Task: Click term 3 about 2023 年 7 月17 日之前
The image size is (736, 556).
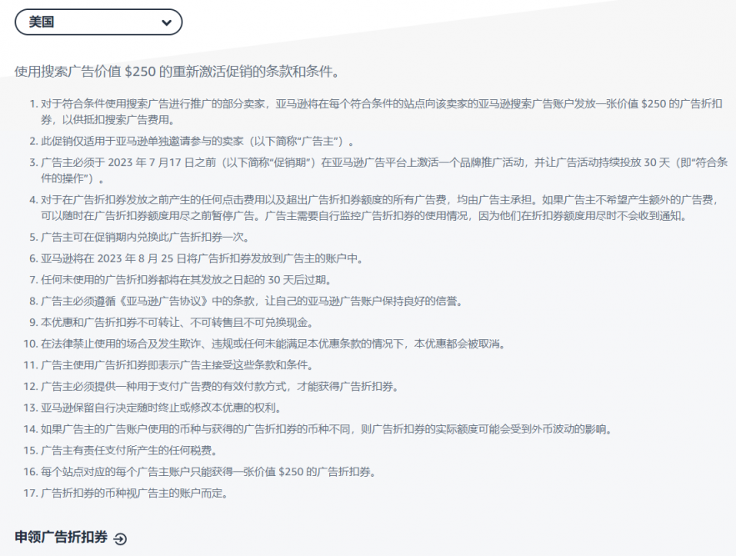Action: click(384, 170)
